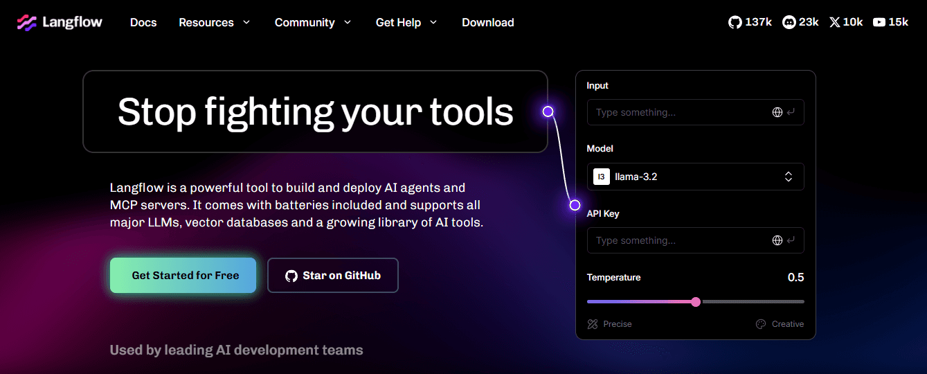The height and width of the screenshot is (374, 927).
Task: Click the enter arrow icon in the Input field
Action: point(791,112)
